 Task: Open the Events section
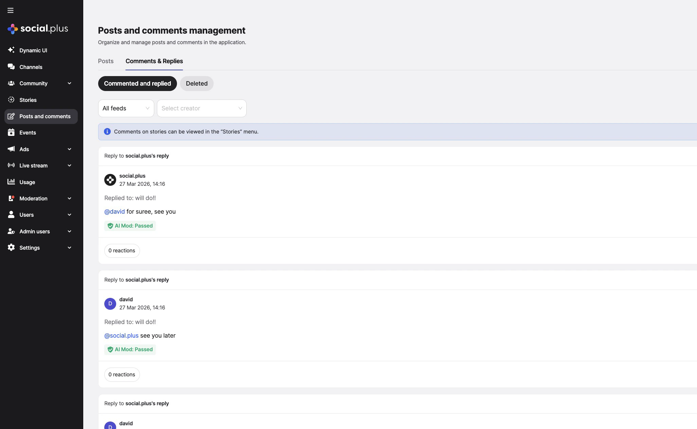(27, 132)
